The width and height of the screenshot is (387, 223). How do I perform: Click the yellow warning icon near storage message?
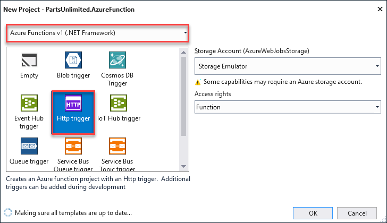pos(198,82)
